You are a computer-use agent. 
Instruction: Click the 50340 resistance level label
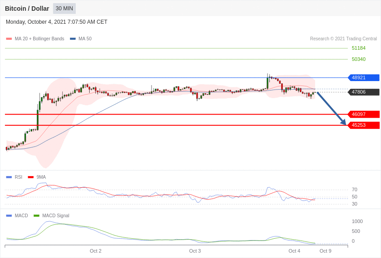click(359, 59)
